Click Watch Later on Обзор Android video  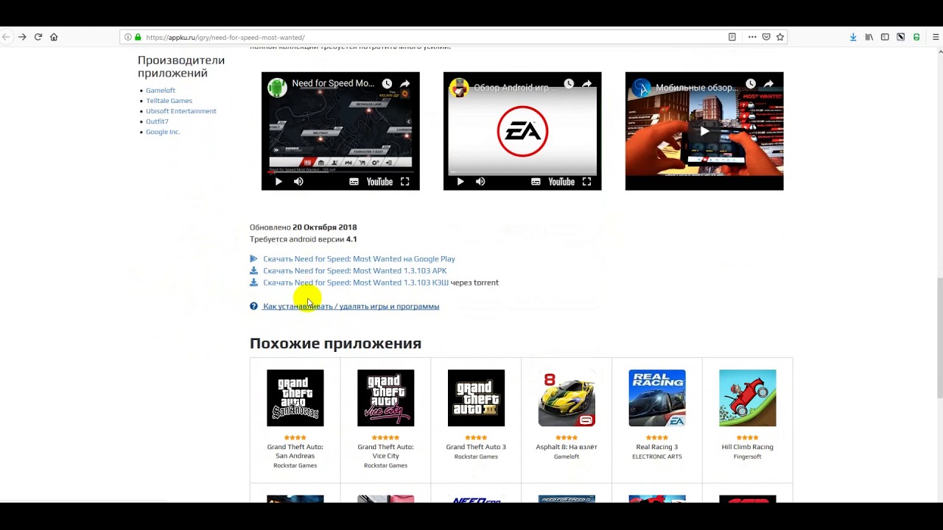(569, 84)
